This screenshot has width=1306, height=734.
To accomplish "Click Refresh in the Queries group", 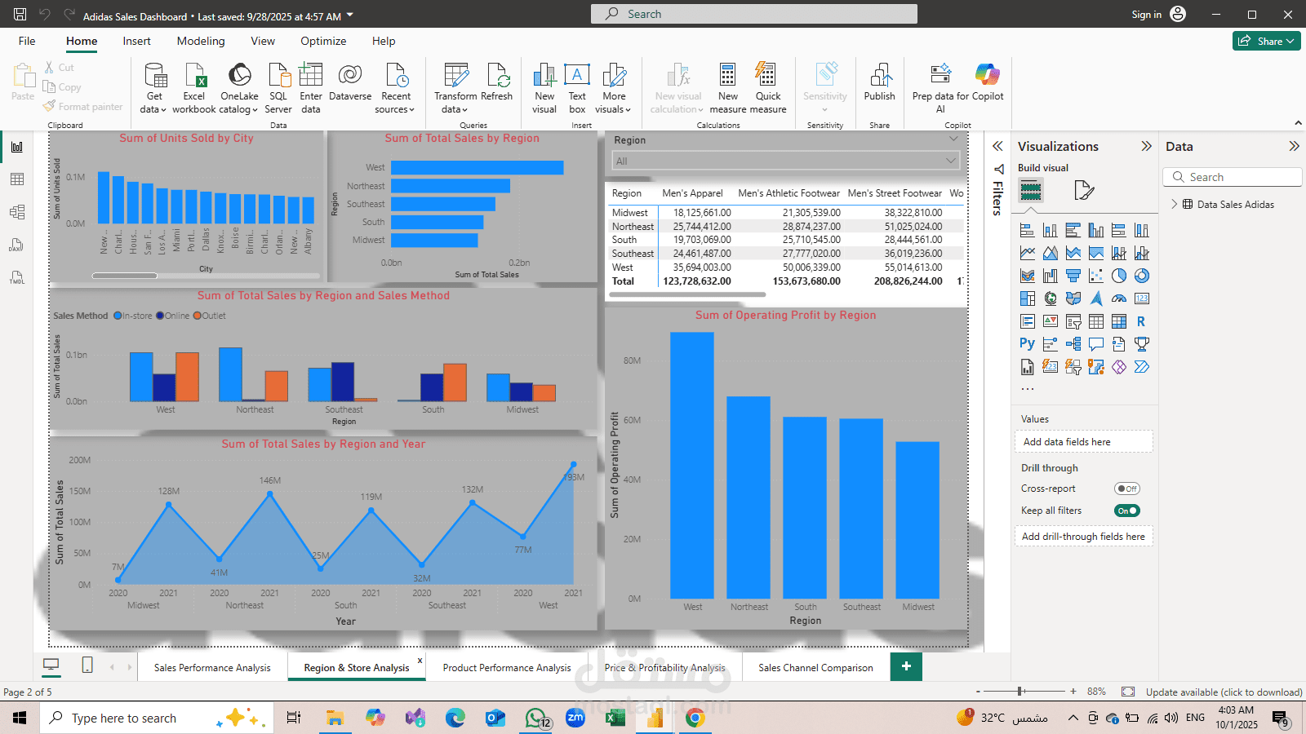I will click(x=497, y=83).
